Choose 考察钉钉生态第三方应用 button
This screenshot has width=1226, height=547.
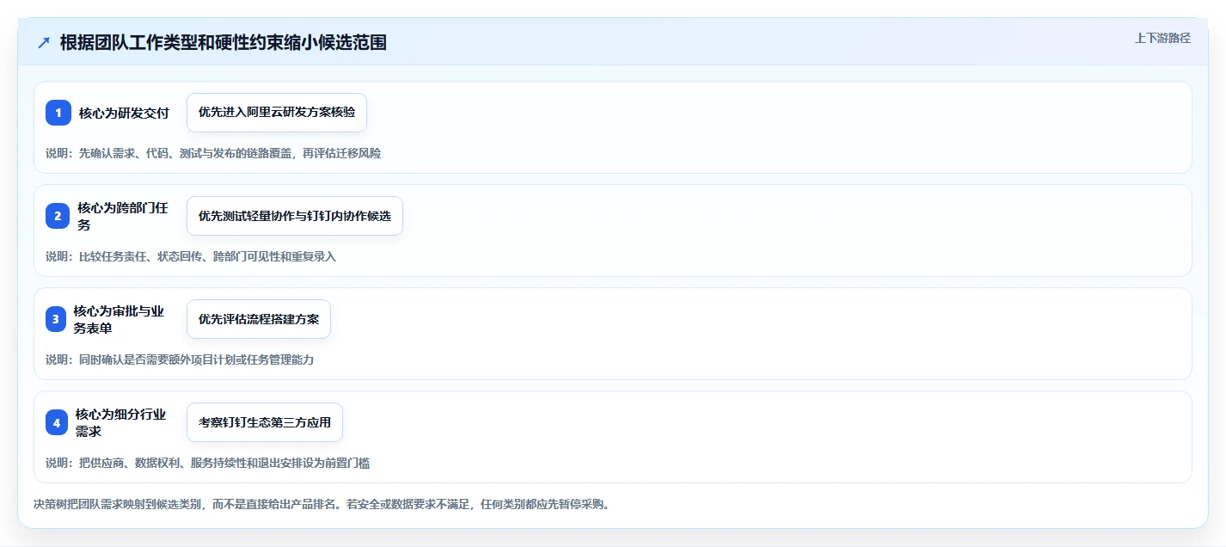(x=265, y=422)
